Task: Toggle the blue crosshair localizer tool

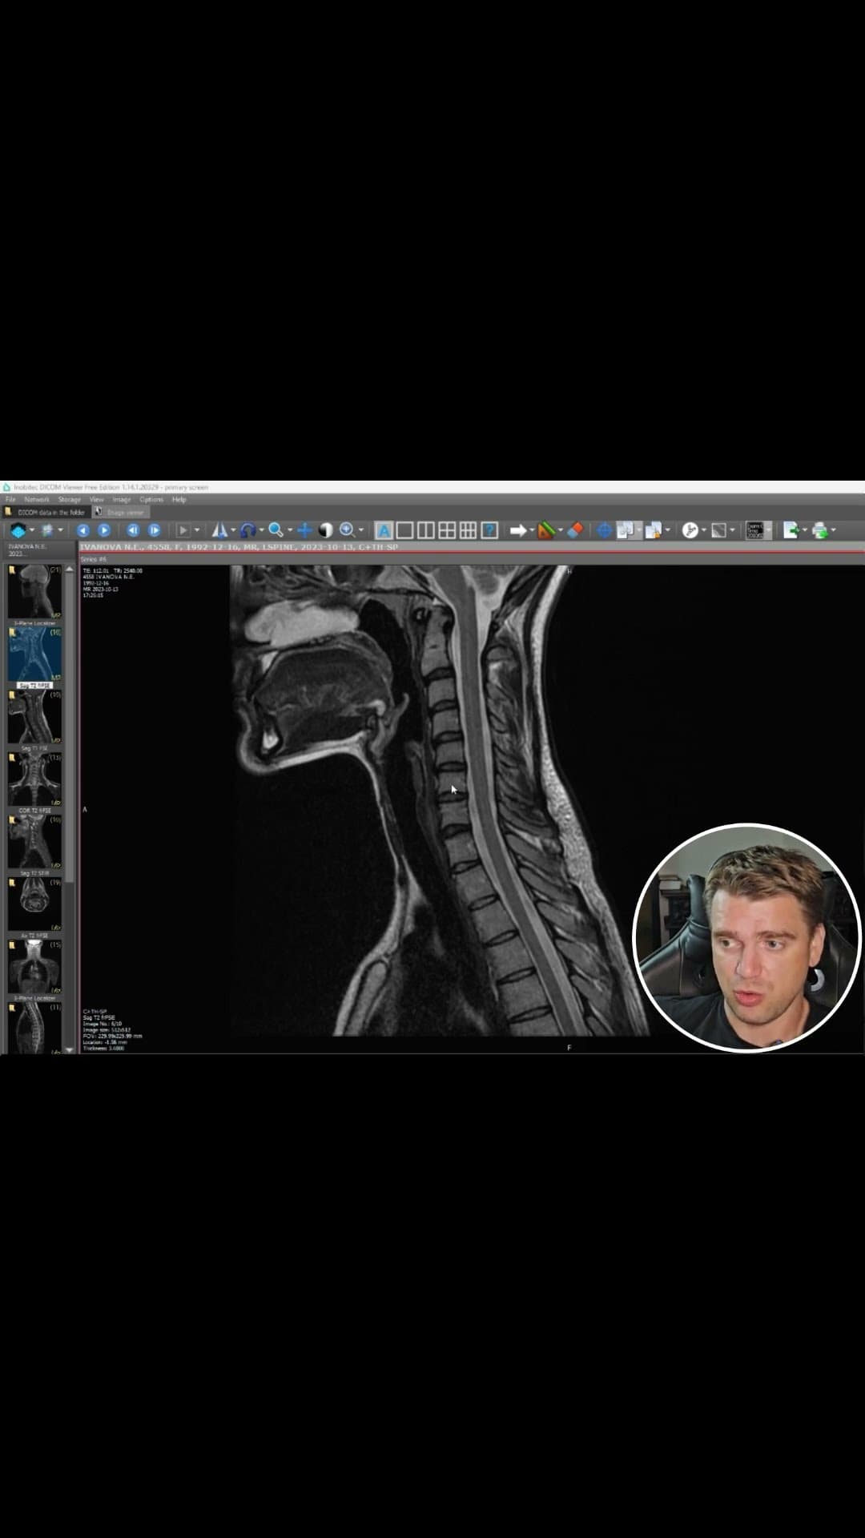Action: click(x=605, y=530)
